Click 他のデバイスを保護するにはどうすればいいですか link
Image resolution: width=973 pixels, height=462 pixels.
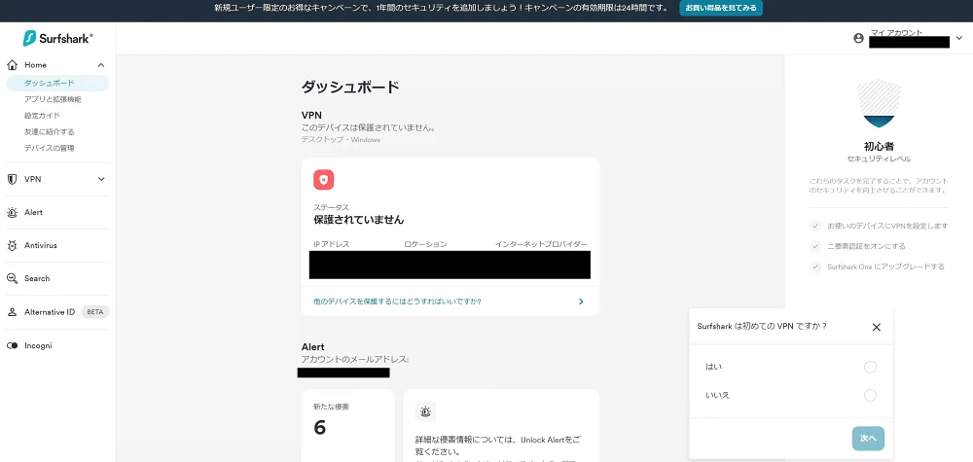398,302
